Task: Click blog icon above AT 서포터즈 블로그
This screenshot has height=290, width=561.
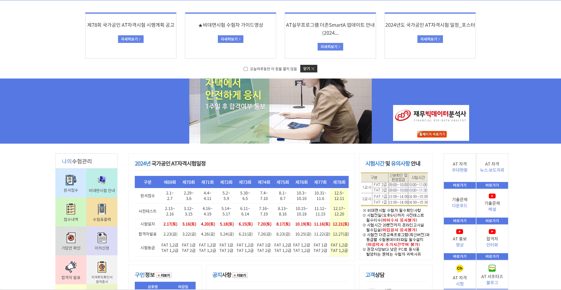Action: (x=492, y=268)
